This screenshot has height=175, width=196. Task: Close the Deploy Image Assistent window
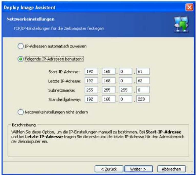(189, 7)
